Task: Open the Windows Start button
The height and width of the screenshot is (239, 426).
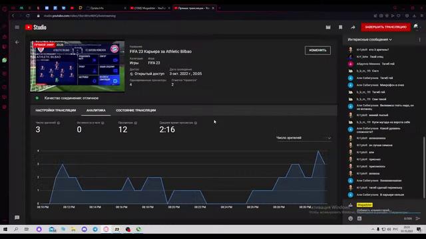Action: (x=5, y=229)
